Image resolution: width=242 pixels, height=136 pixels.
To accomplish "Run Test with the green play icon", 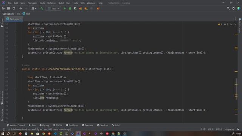I will [65, 8].
